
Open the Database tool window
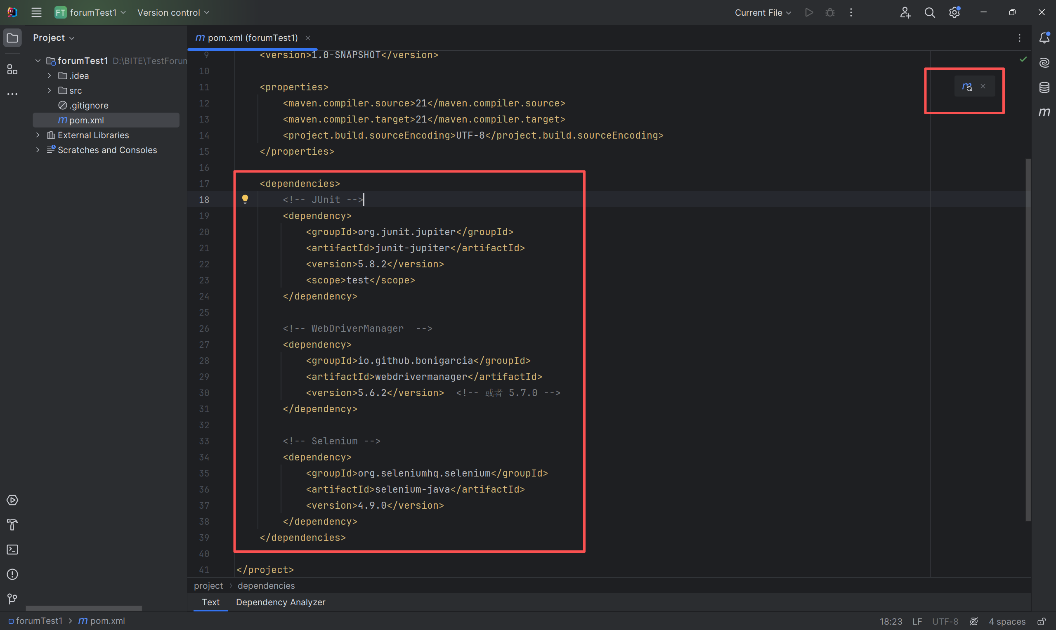point(1044,87)
